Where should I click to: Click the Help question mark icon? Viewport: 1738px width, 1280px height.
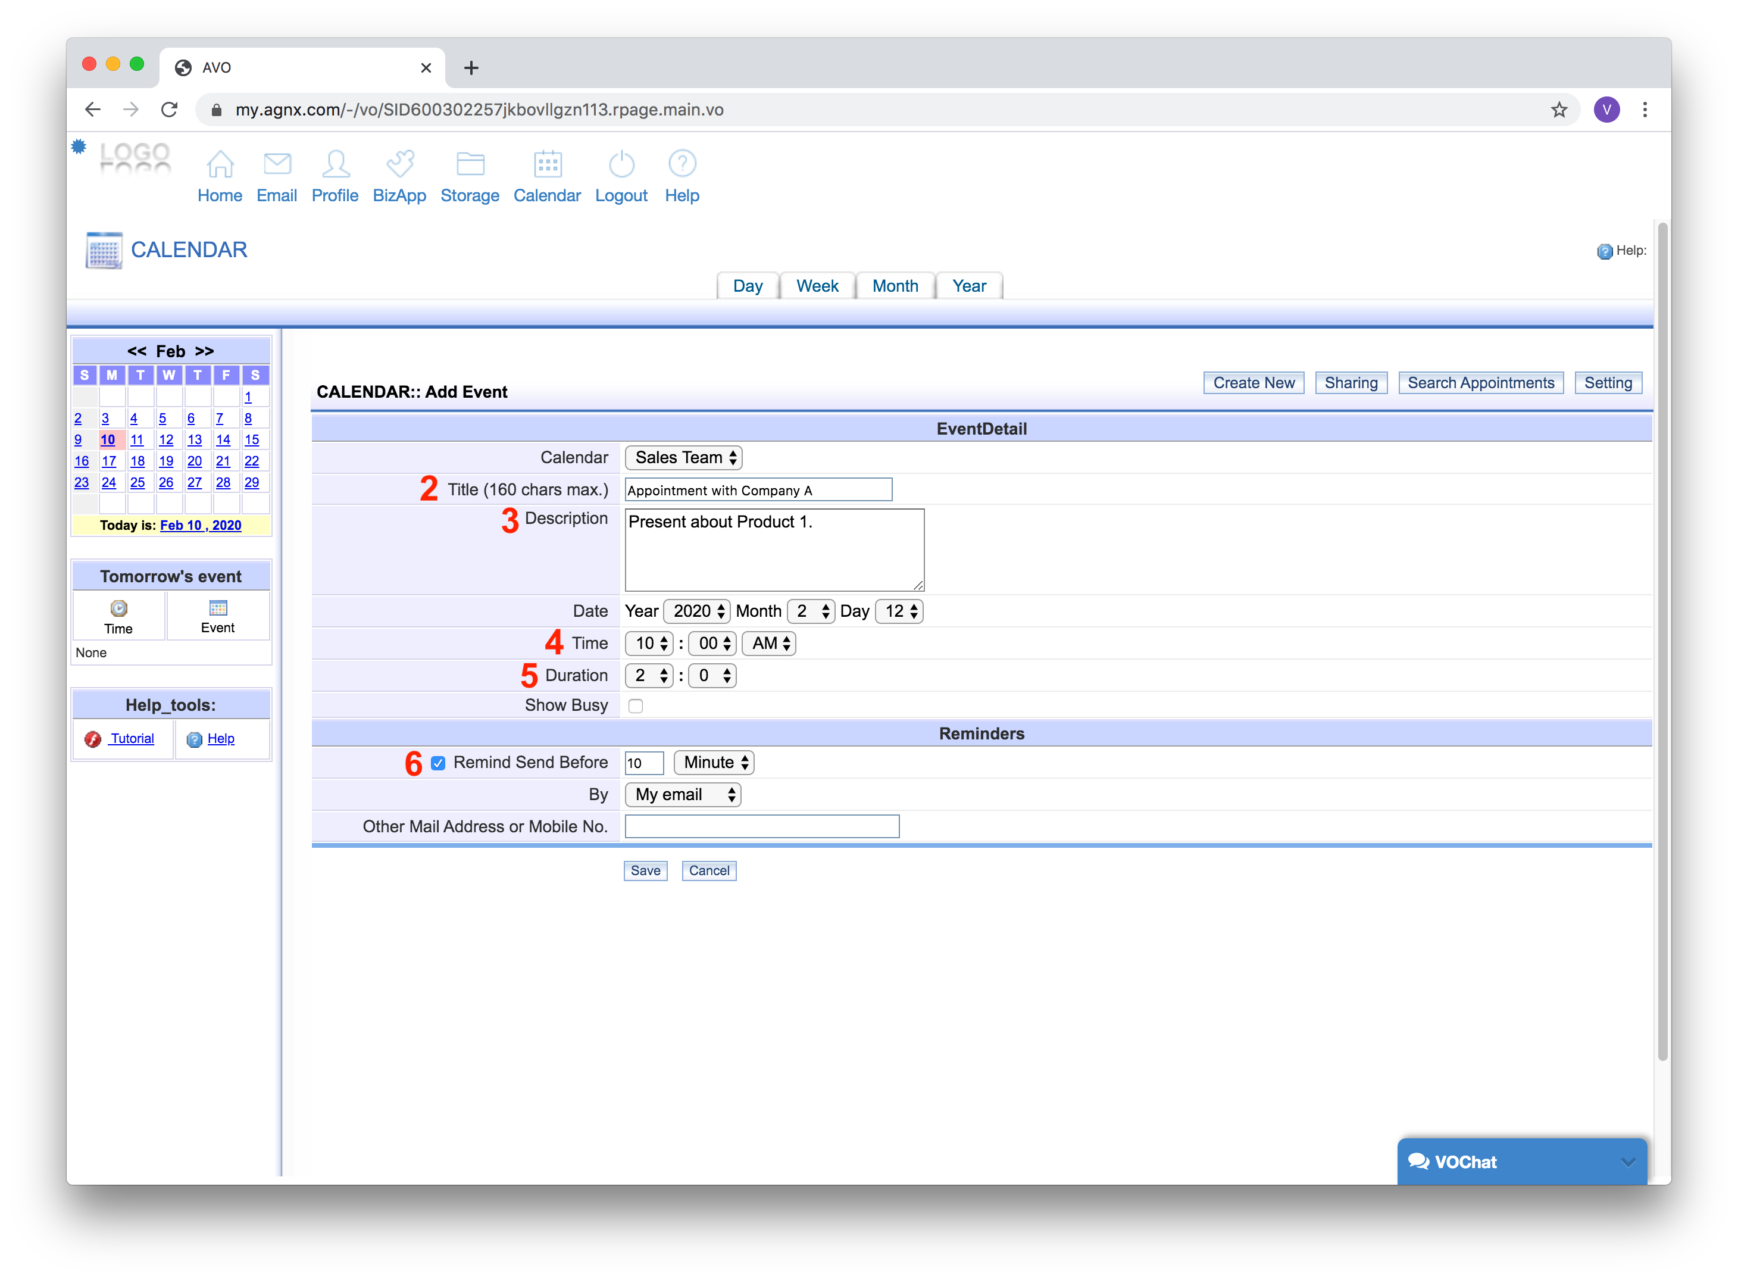tap(682, 164)
